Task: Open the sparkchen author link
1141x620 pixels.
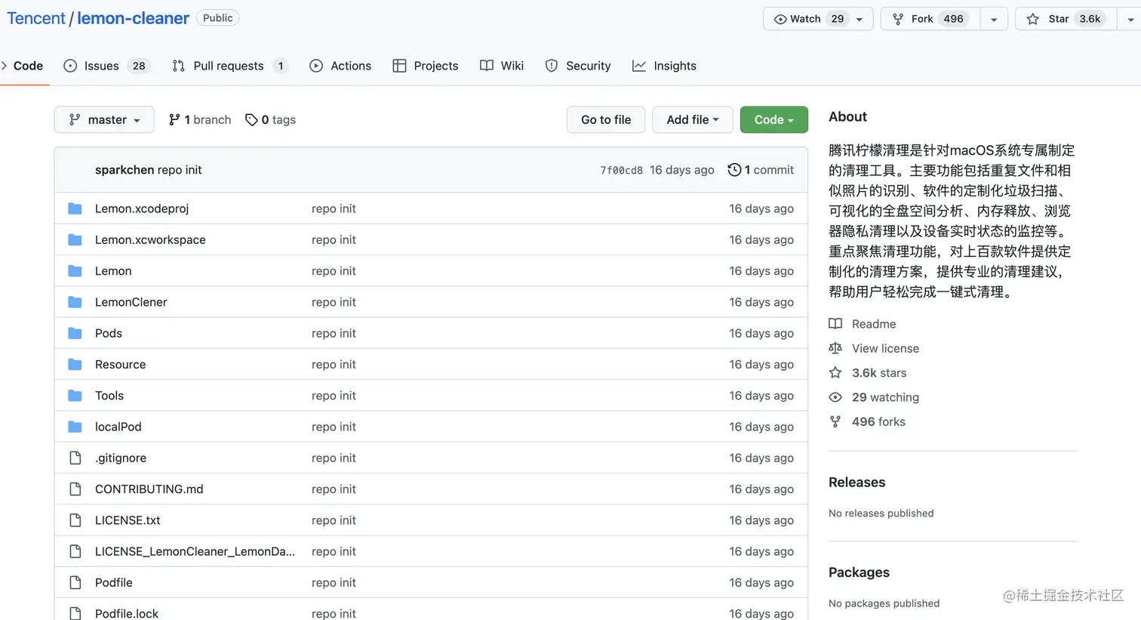Action: click(125, 170)
